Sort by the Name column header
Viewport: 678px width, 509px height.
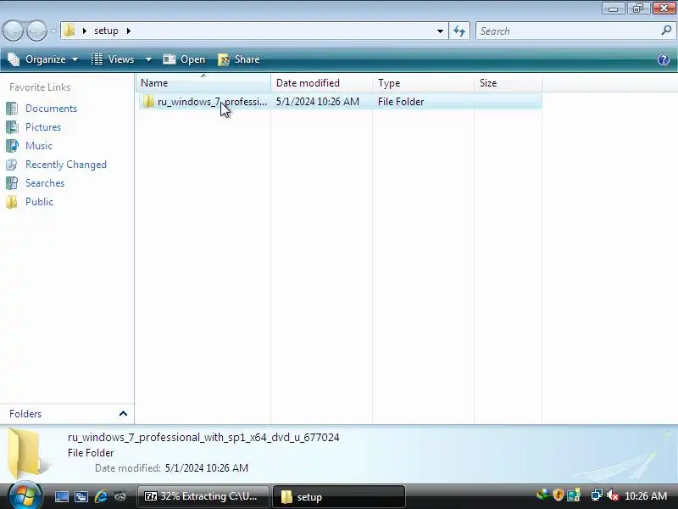[x=203, y=82]
